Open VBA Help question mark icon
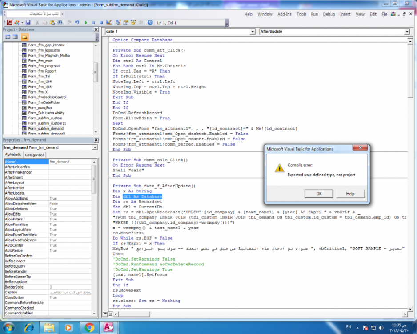 150,23
